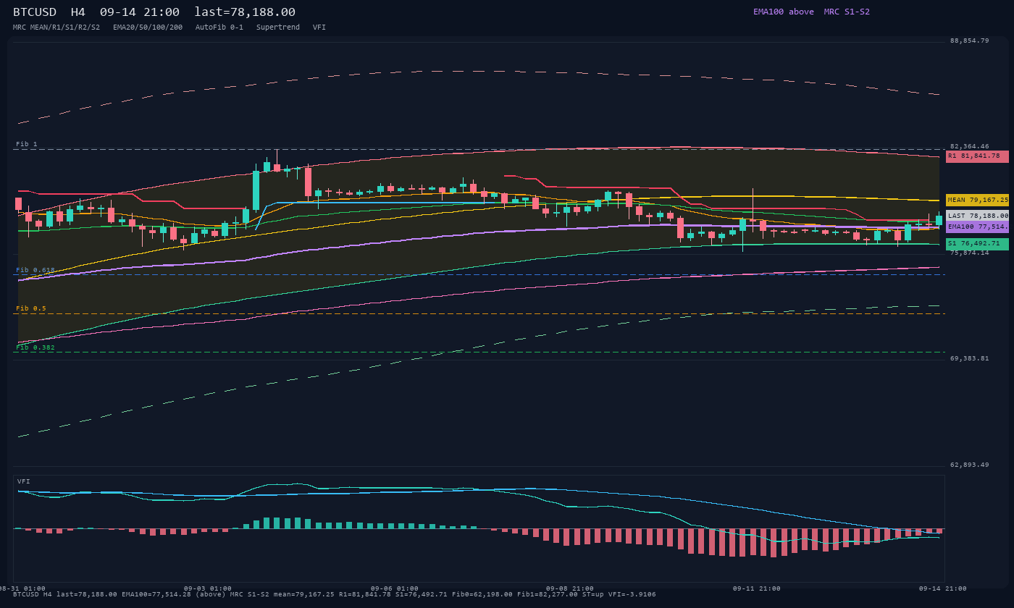Screen dimensions: 1014x608
Task: Click the 09-14 21:00 time axis label
Action: pos(943,588)
